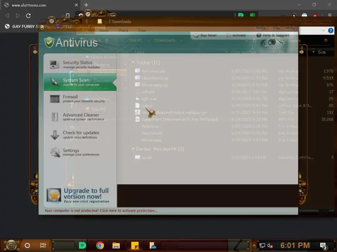Select NavaShield.zip file row
The width and height of the screenshot is (337, 252).
pyautogui.click(x=234, y=78)
